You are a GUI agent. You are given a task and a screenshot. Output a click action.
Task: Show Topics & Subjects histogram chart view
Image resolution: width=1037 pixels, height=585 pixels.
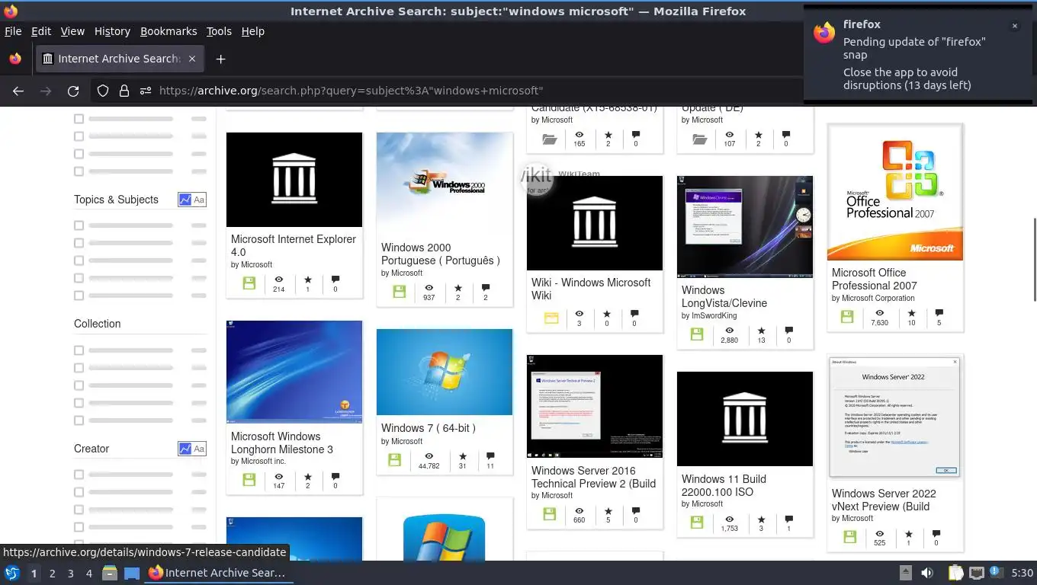[185, 200]
